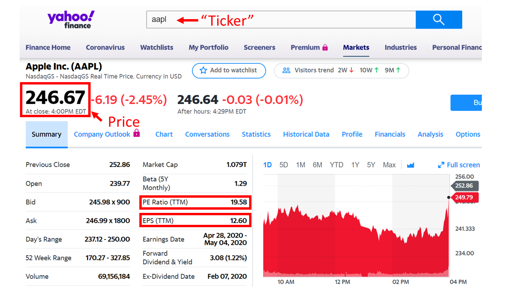The width and height of the screenshot is (511, 287).
Task: Open the Coronavirus navigation item
Action: click(105, 47)
